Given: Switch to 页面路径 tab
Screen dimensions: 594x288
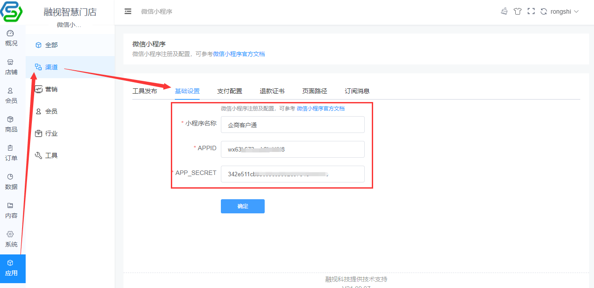Looking at the screenshot, I should pos(315,91).
